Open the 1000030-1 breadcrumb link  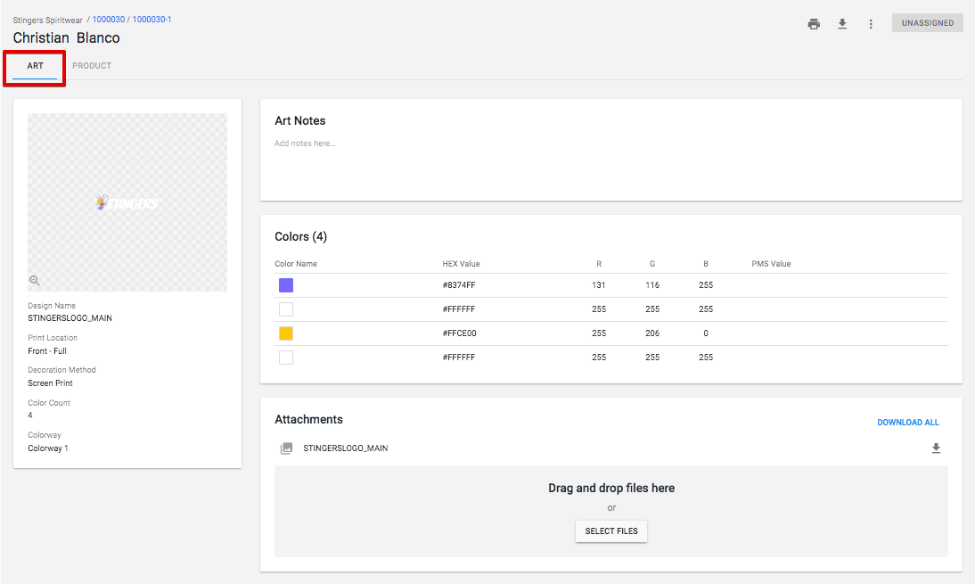152,19
